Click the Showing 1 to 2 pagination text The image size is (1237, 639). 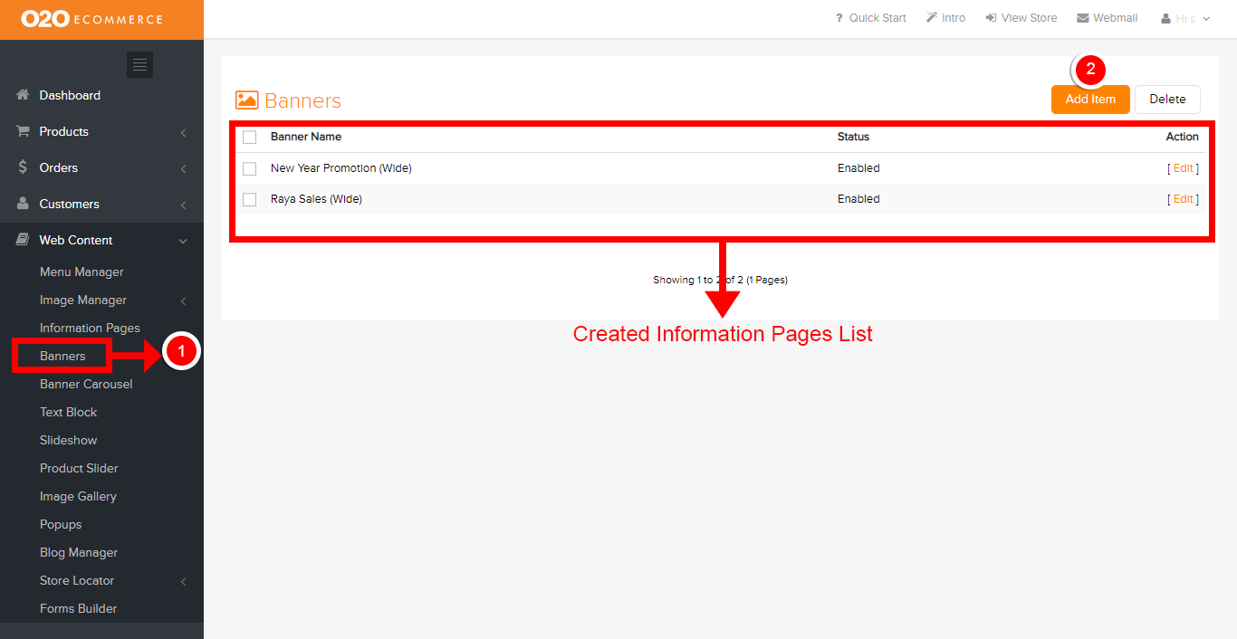720,280
